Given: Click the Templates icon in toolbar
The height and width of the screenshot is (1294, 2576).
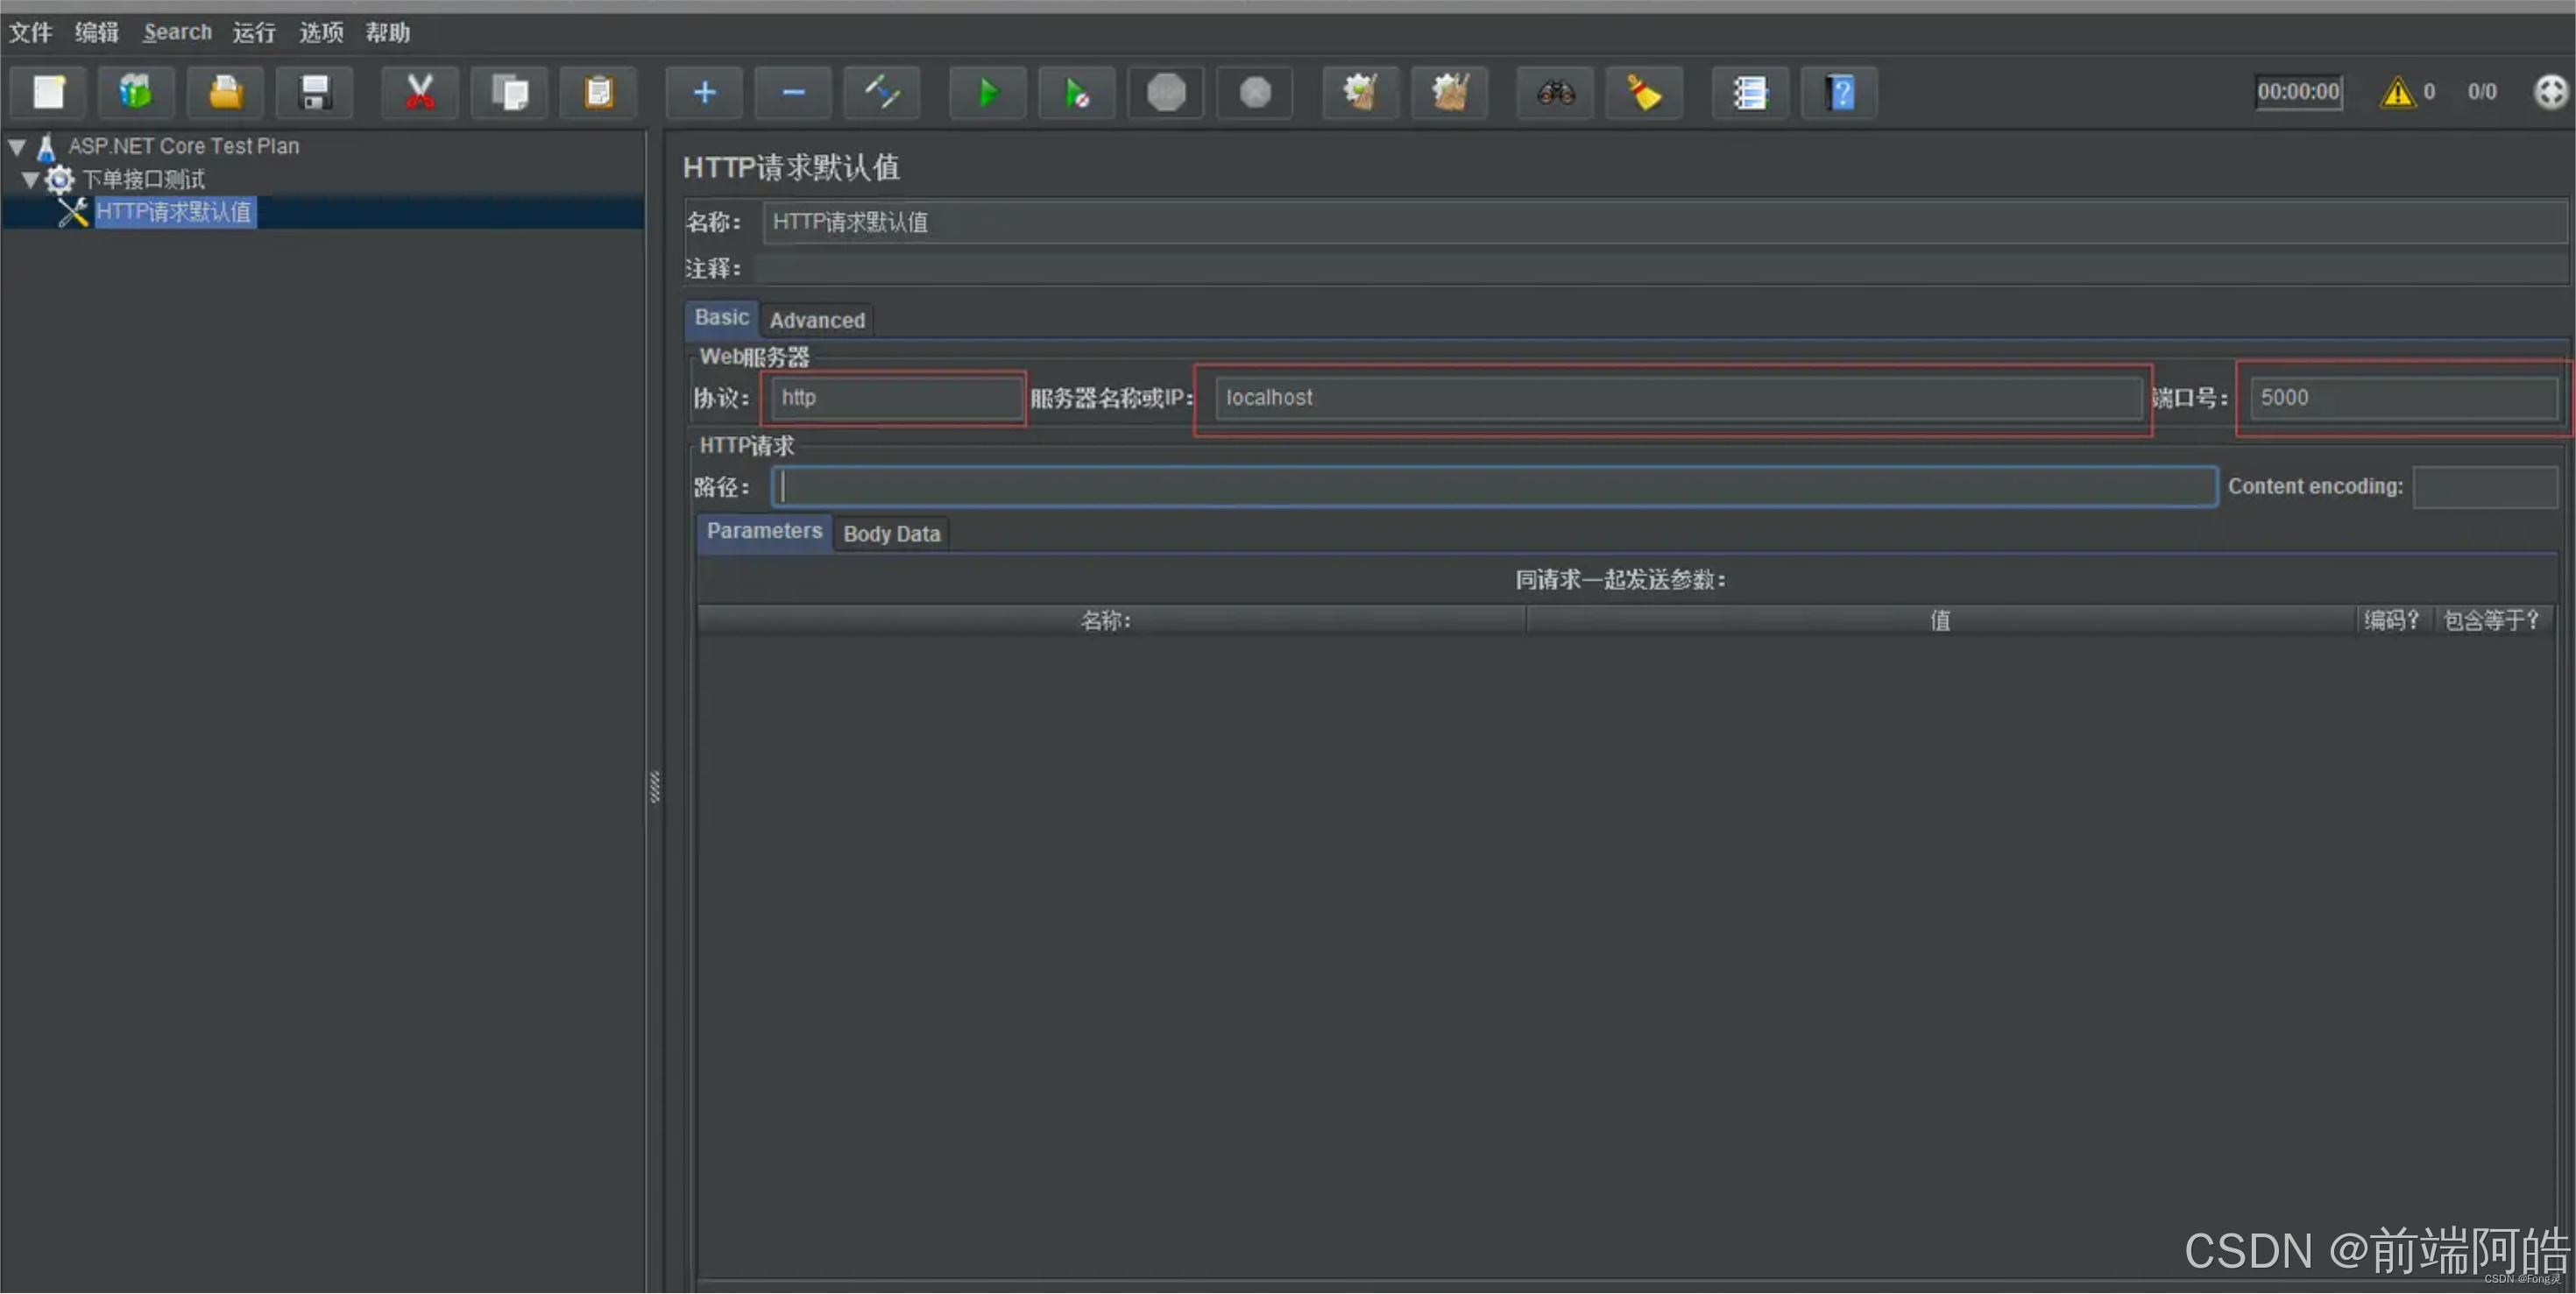Looking at the screenshot, I should point(136,93).
